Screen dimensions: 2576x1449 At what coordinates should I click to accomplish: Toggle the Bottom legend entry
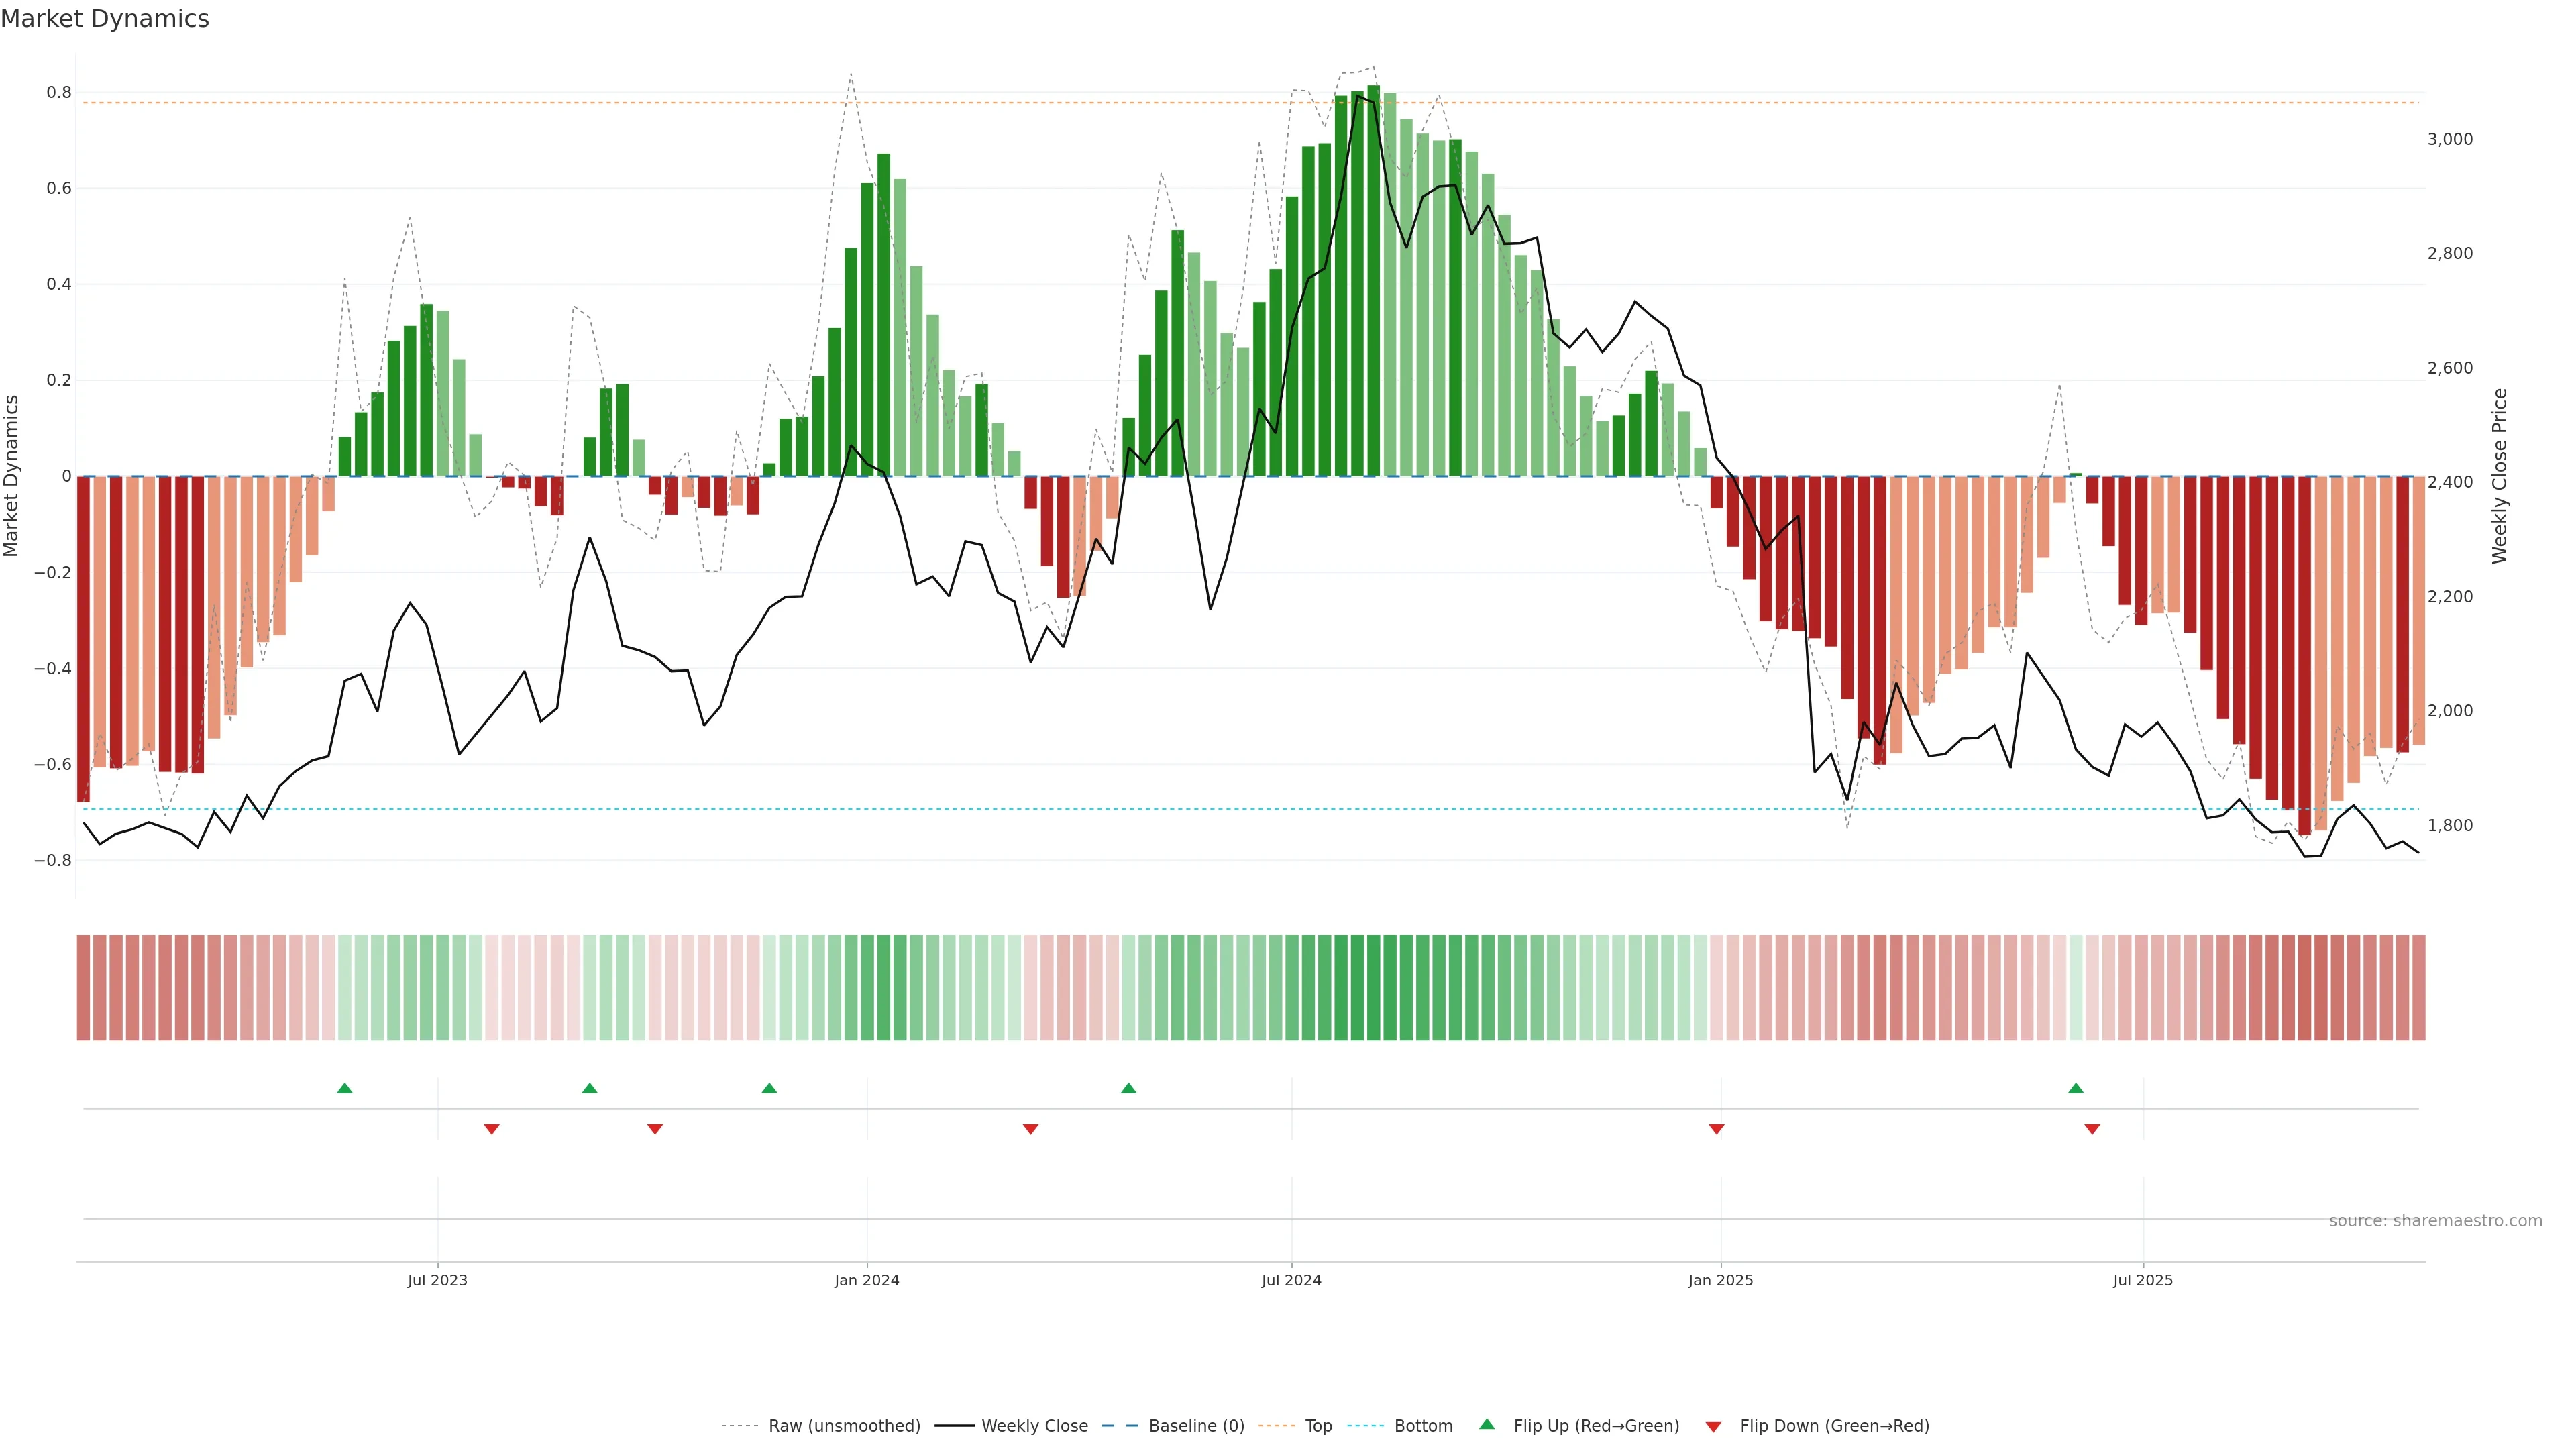[1423, 1426]
